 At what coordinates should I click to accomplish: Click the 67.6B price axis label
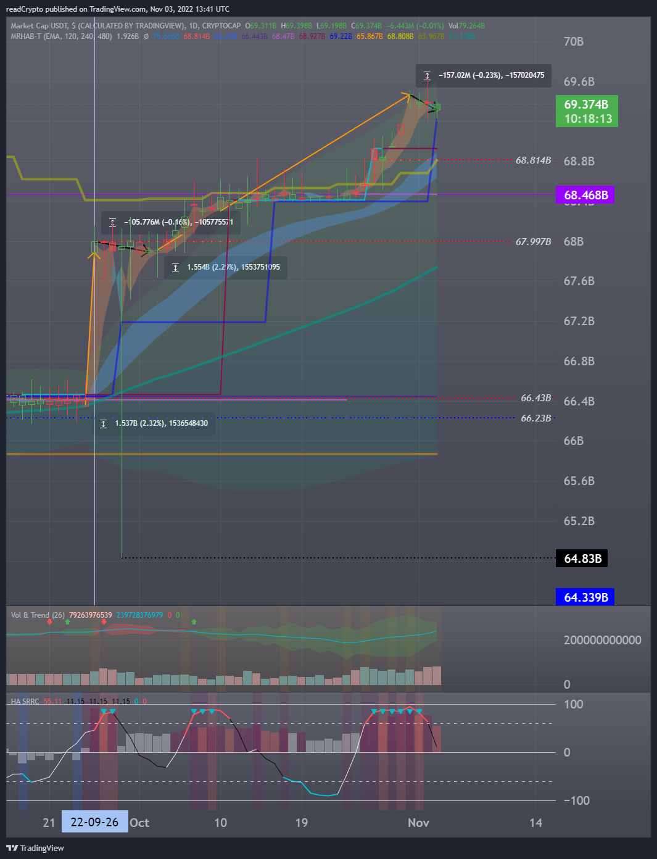pos(579,281)
